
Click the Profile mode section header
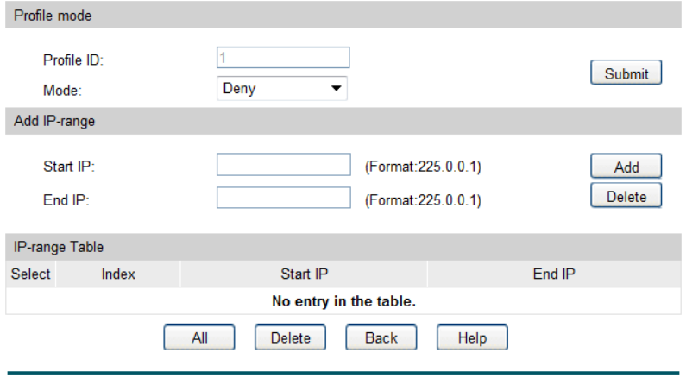[x=53, y=16]
